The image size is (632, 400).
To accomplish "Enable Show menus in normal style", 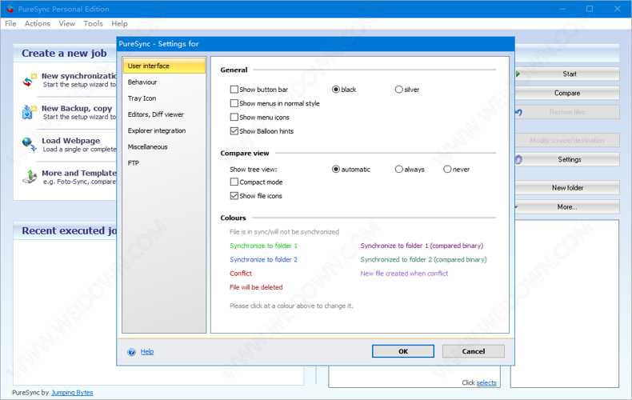I will pos(234,103).
